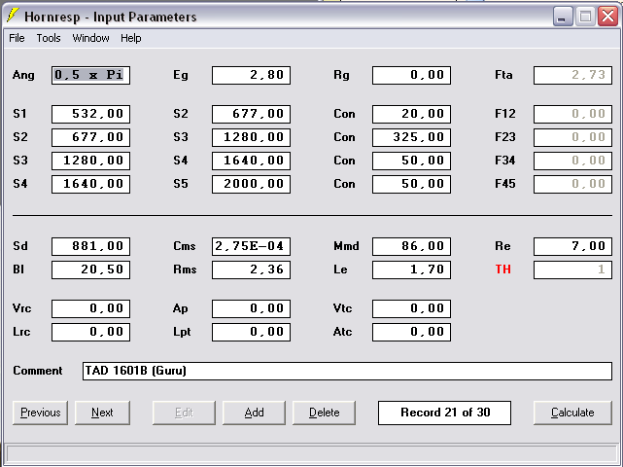Click the Rg input field
This screenshot has width=623, height=467.
(412, 75)
